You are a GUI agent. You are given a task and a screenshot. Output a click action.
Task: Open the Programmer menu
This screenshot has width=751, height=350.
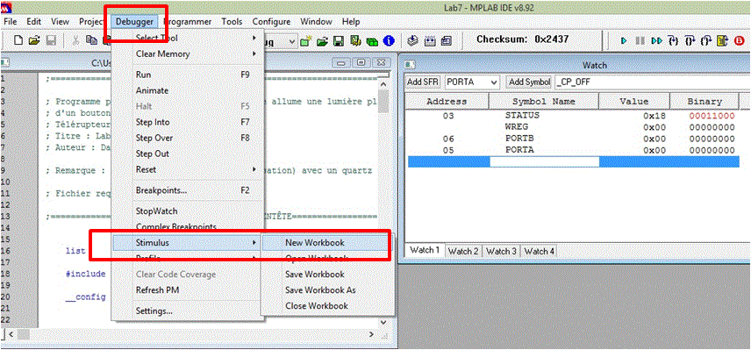(187, 22)
